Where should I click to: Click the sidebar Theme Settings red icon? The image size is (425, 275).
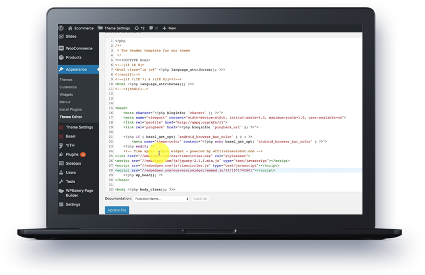pyautogui.click(x=61, y=127)
